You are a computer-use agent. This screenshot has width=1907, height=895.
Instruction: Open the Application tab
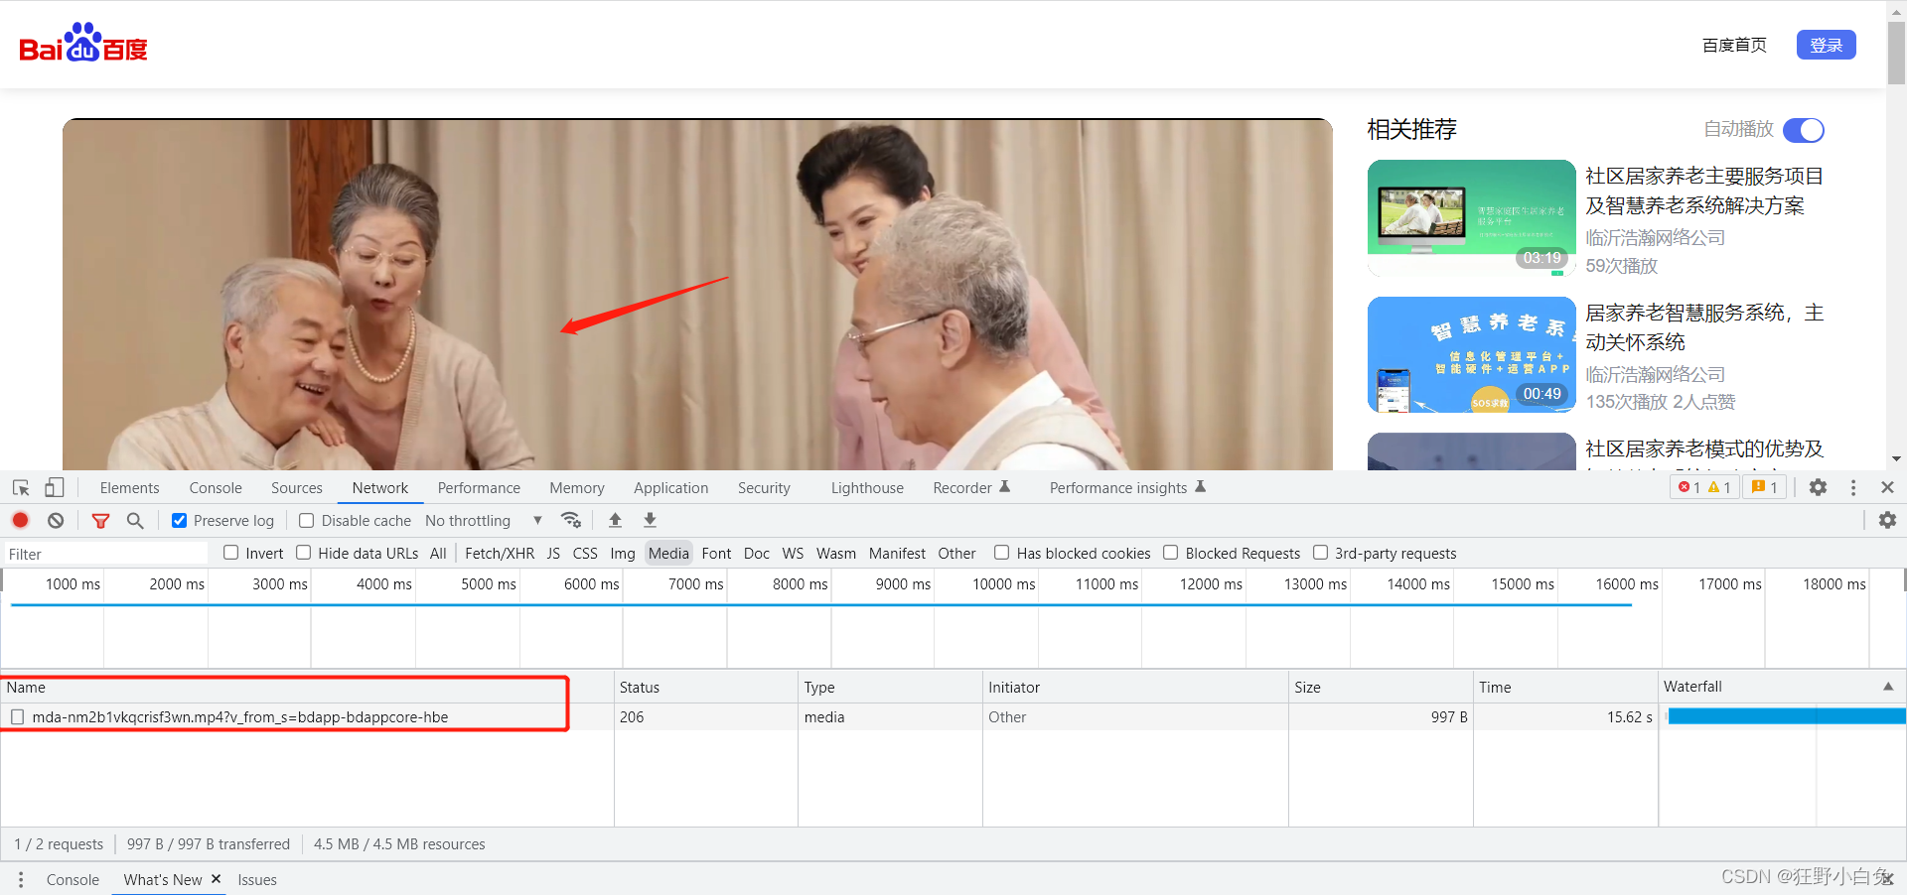[671, 487]
